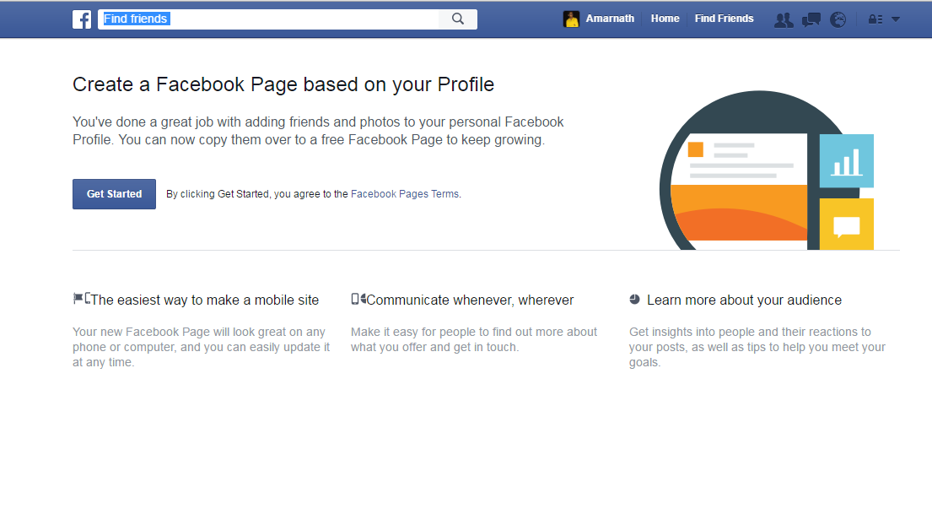Click the text 'Your new Facebook Page will look great'

pos(201,347)
